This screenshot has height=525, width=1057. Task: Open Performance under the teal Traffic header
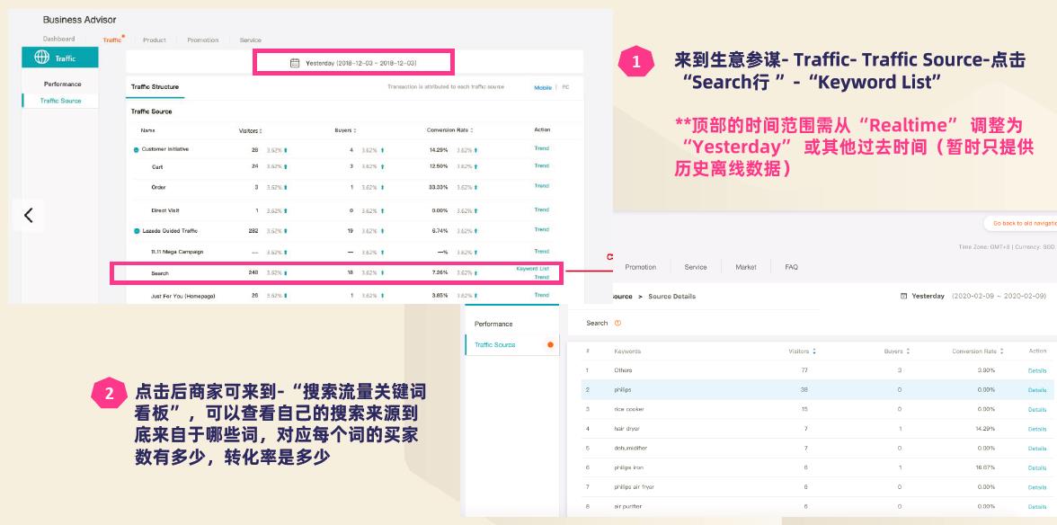coord(63,85)
